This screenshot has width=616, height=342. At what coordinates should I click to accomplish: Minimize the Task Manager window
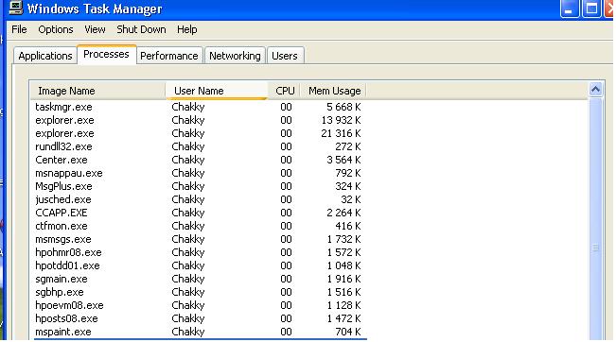click(570, 9)
